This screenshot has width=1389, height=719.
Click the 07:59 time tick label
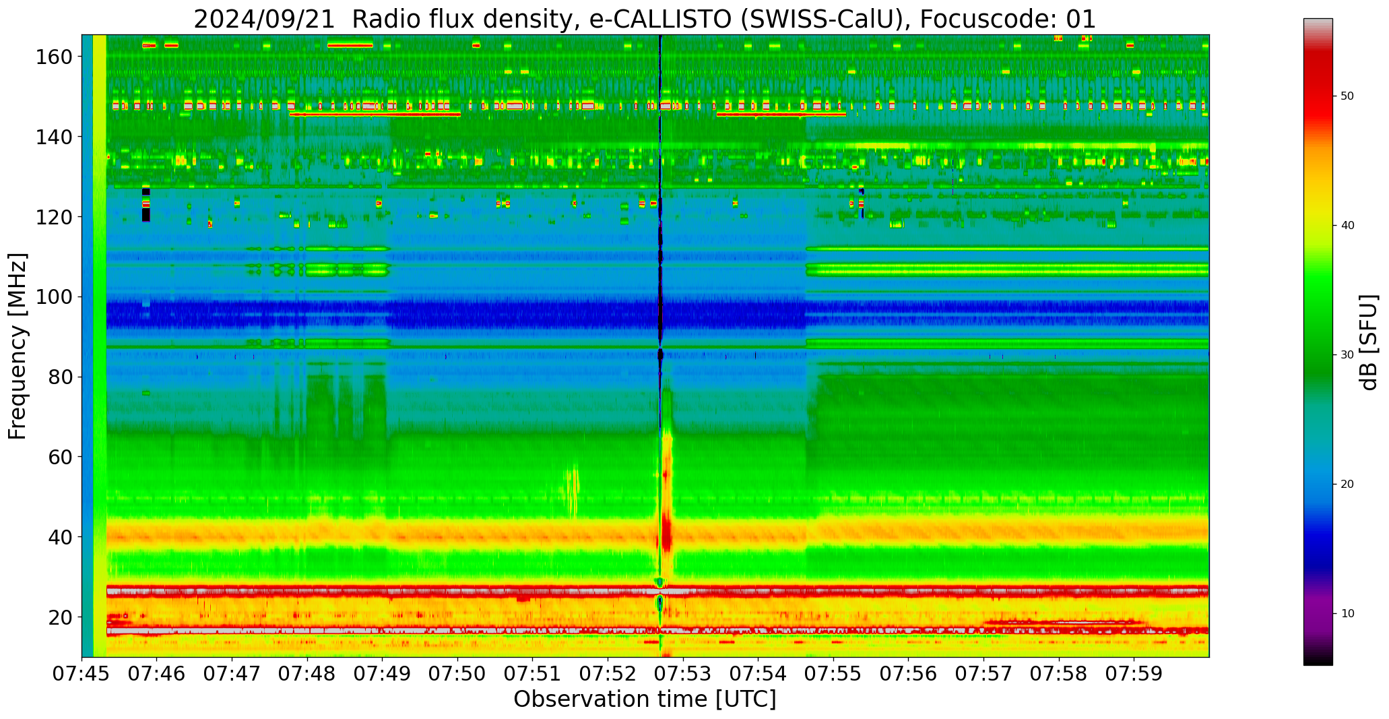(1134, 674)
